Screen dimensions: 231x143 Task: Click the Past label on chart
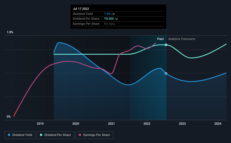click(x=160, y=39)
